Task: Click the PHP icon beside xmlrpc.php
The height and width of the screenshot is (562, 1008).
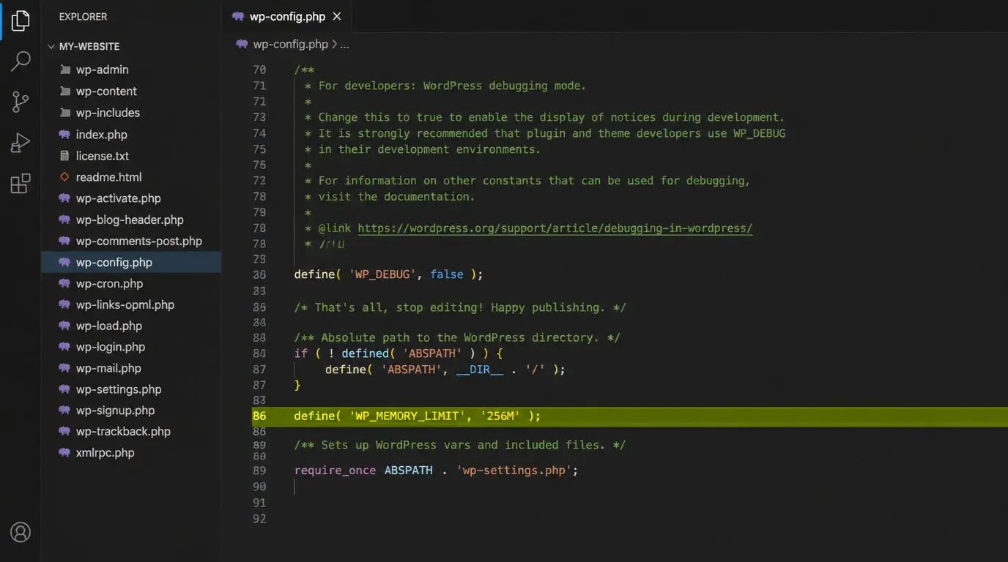Action: coord(64,453)
